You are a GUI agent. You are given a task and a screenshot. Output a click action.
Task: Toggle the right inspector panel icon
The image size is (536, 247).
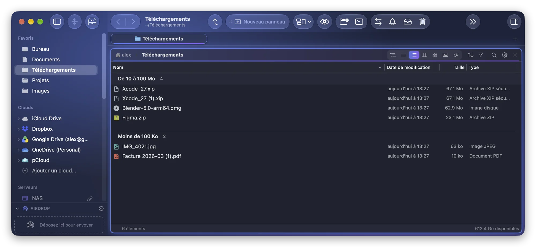coord(514,22)
